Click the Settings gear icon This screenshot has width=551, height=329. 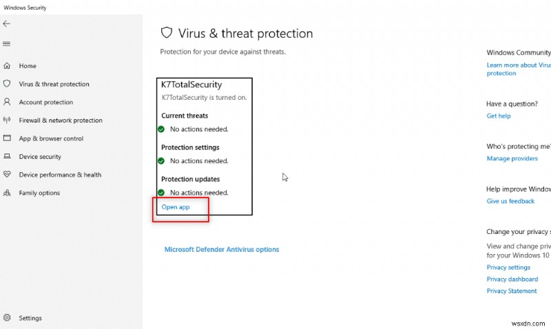point(7,318)
